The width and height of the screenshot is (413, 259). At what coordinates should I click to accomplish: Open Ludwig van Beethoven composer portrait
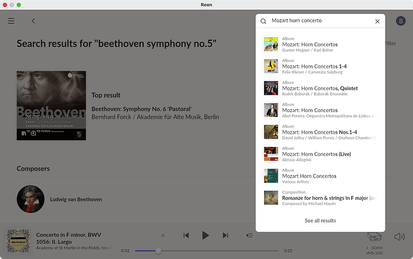[31, 199]
